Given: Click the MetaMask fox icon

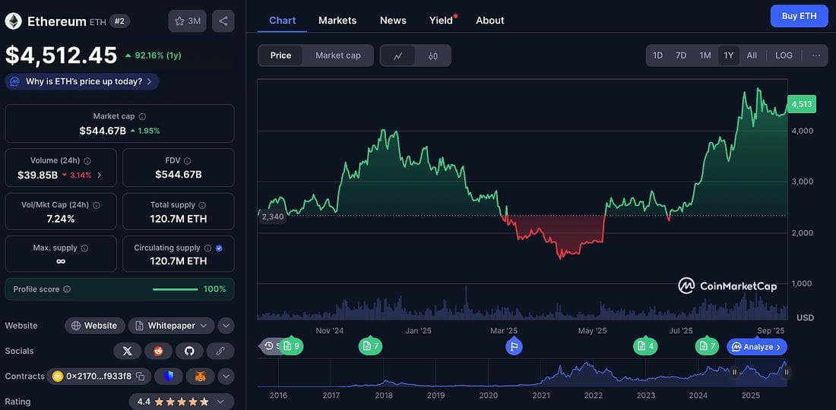Looking at the screenshot, I should tap(201, 377).
